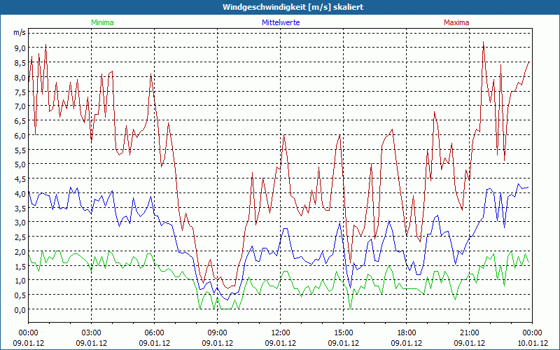Click the 15:00 time axis label
The height and width of the screenshot is (350, 560).
pos(344,333)
